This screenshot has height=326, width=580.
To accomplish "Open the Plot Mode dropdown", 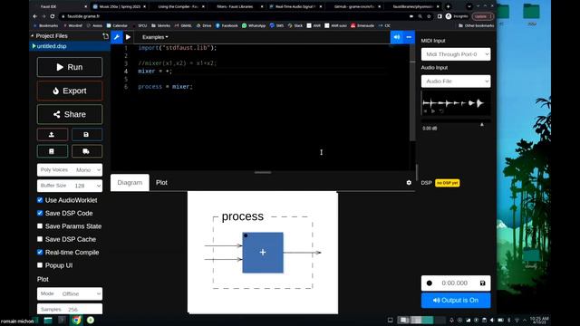I will [x=70, y=293].
